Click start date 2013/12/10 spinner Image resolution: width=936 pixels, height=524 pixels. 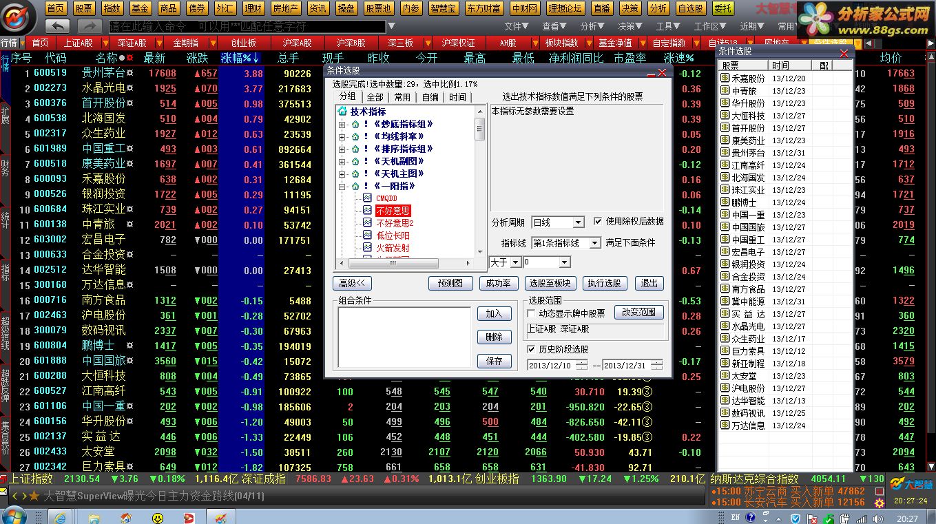(582, 365)
